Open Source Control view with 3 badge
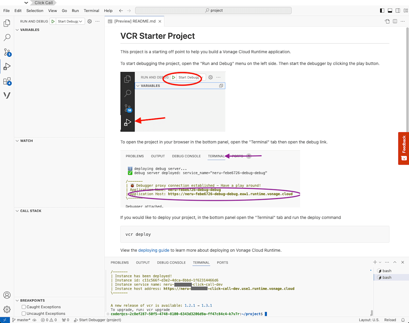The height and width of the screenshot is (323, 409). pyautogui.click(x=7, y=52)
